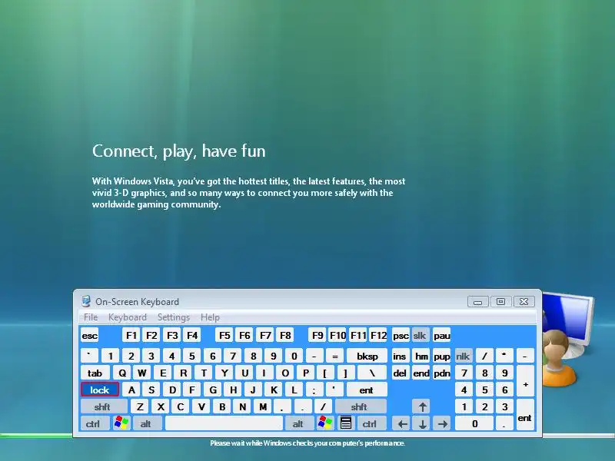The image size is (615, 461).
Task: Click the pdn page down key
Action: pyautogui.click(x=441, y=373)
